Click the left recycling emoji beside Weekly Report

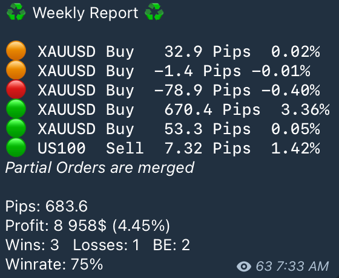point(16,12)
